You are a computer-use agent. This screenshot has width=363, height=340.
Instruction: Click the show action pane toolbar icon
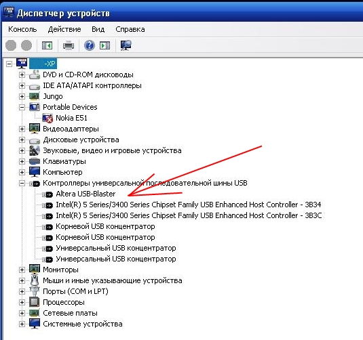click(x=105, y=45)
